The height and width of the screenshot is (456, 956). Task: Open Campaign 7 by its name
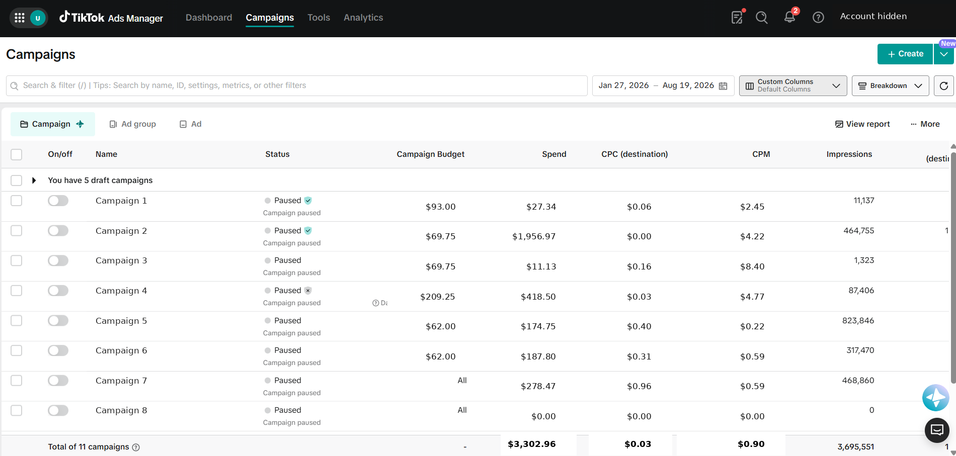click(121, 381)
